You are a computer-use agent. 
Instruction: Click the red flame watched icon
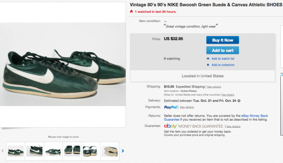tap(131, 11)
